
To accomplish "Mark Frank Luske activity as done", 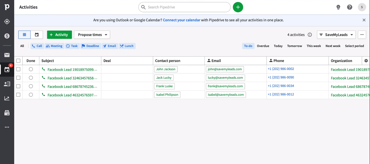I will pyautogui.click(x=31, y=86).
